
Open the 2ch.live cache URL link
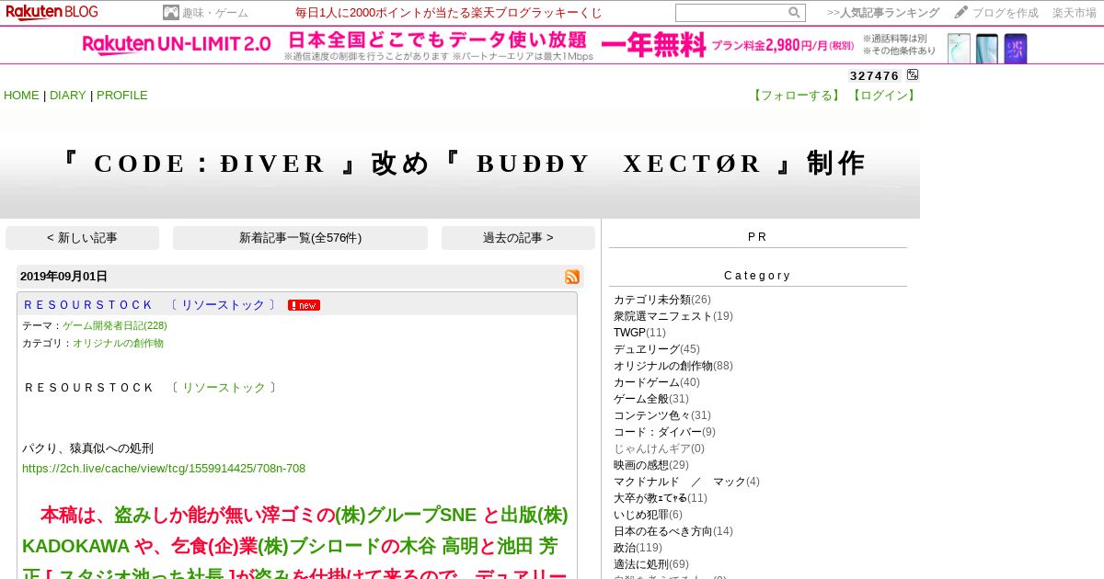tap(164, 469)
